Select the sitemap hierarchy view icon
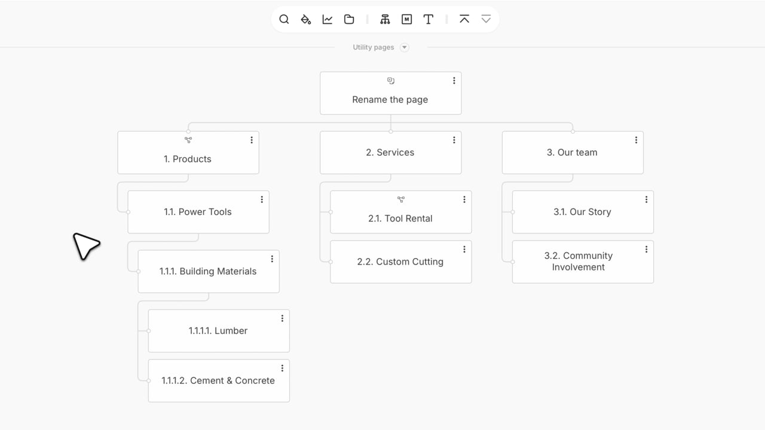Screen dimensions: 765x430 385,19
